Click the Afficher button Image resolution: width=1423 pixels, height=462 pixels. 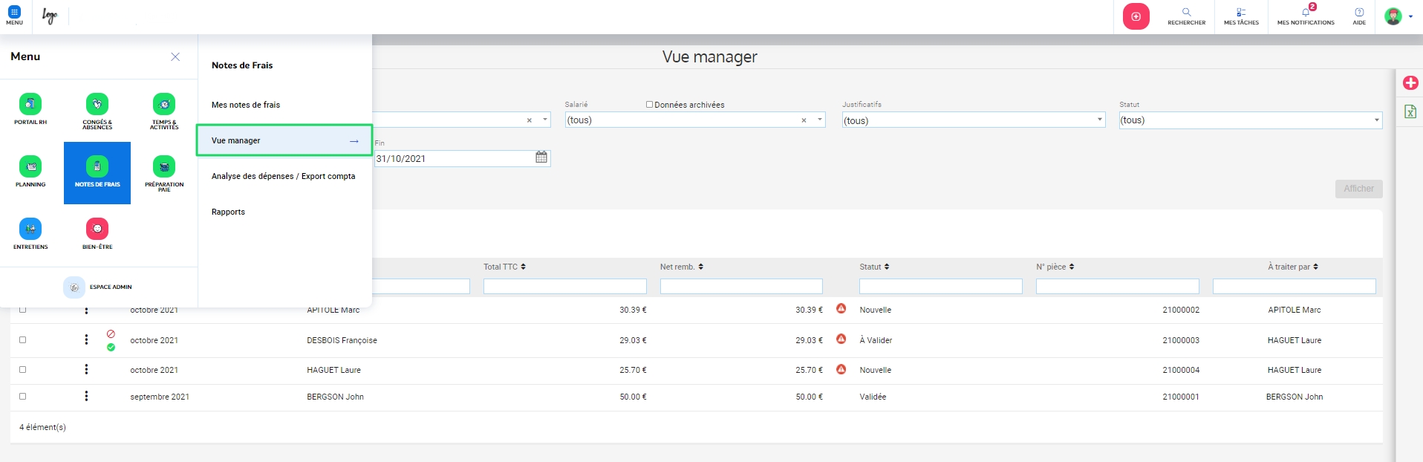click(1358, 189)
